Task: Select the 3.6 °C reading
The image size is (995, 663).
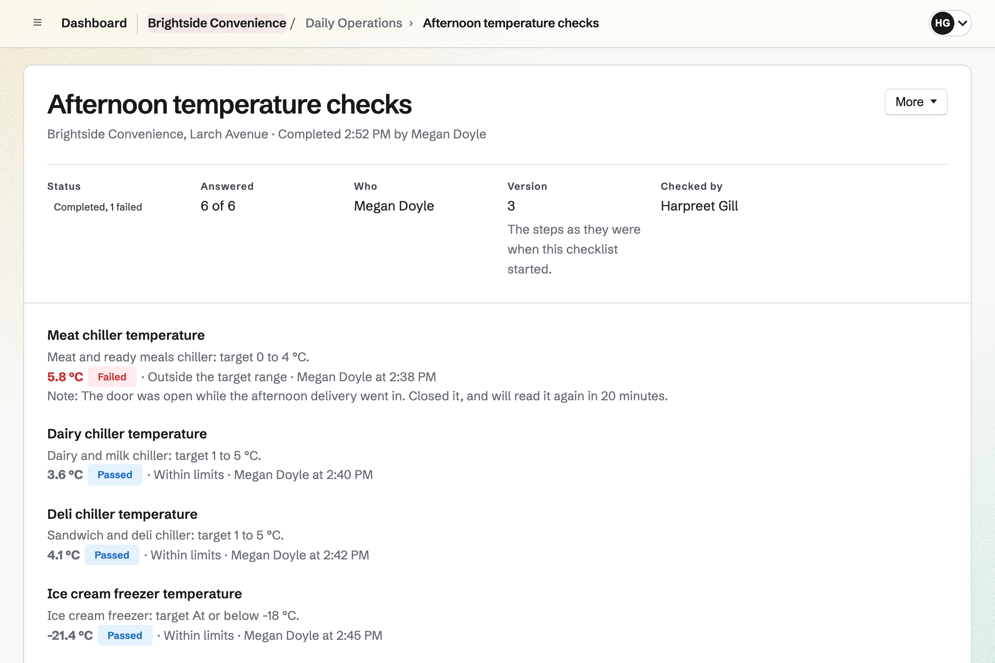Action: [65, 475]
